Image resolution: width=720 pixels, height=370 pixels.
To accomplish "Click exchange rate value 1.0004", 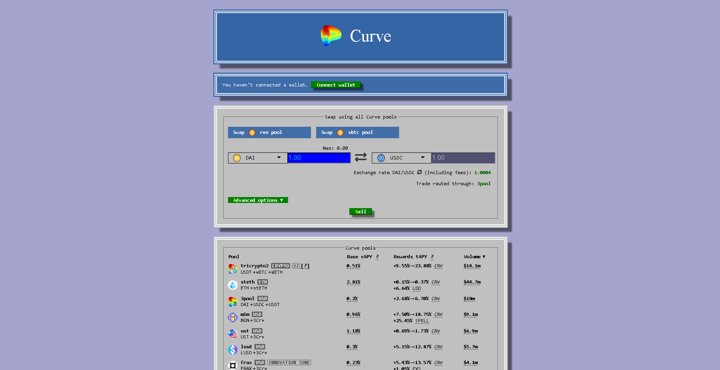I will coord(483,173).
